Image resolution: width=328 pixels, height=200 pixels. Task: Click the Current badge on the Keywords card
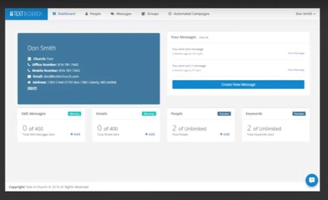(299, 114)
